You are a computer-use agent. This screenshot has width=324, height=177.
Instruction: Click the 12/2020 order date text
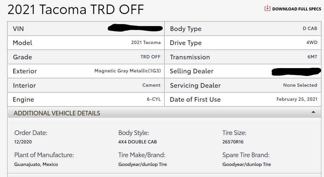(x=23, y=142)
